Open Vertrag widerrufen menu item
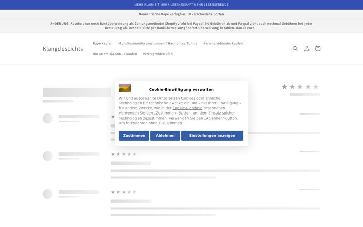Image resolution: width=363 pixels, height=227 pixels. (x=158, y=54)
